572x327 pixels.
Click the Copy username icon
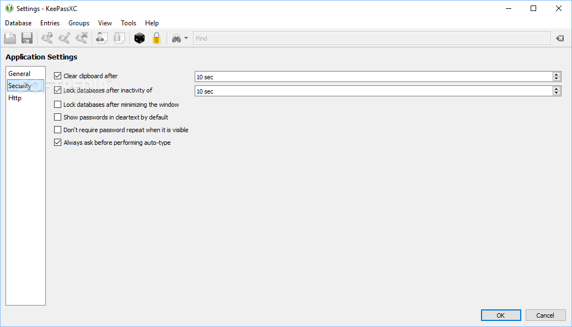[x=102, y=38]
